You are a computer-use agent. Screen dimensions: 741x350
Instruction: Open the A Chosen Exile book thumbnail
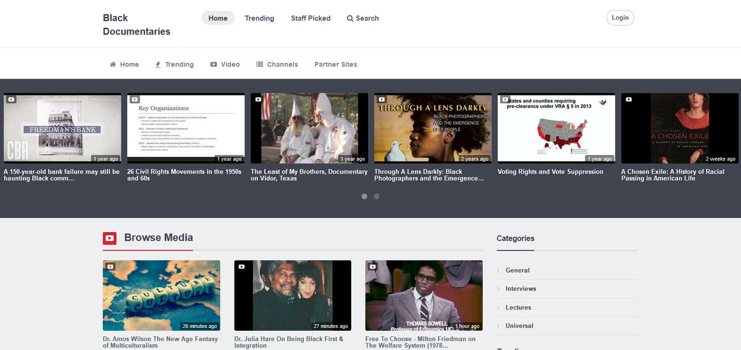(x=680, y=128)
